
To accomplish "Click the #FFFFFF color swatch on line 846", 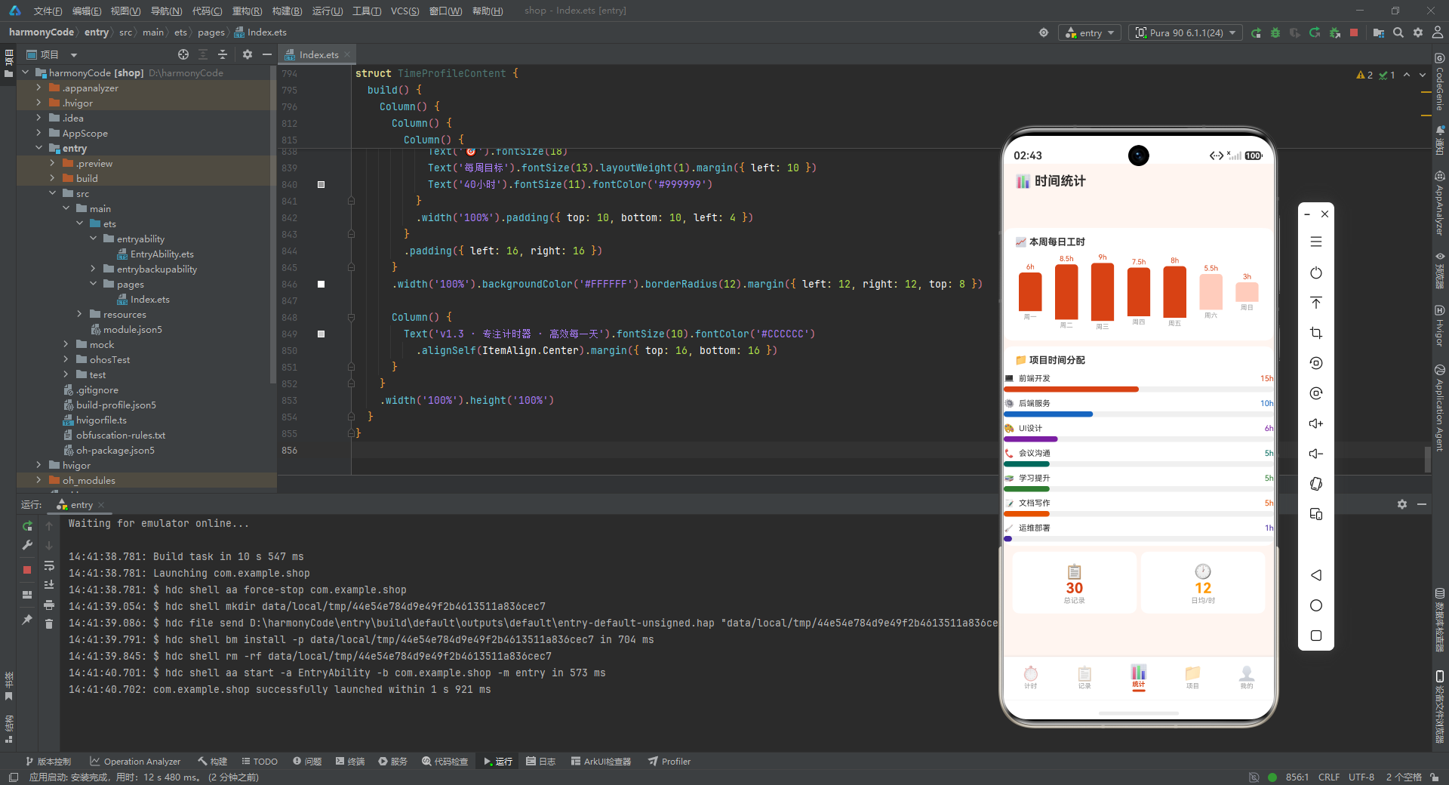I will pos(321,284).
